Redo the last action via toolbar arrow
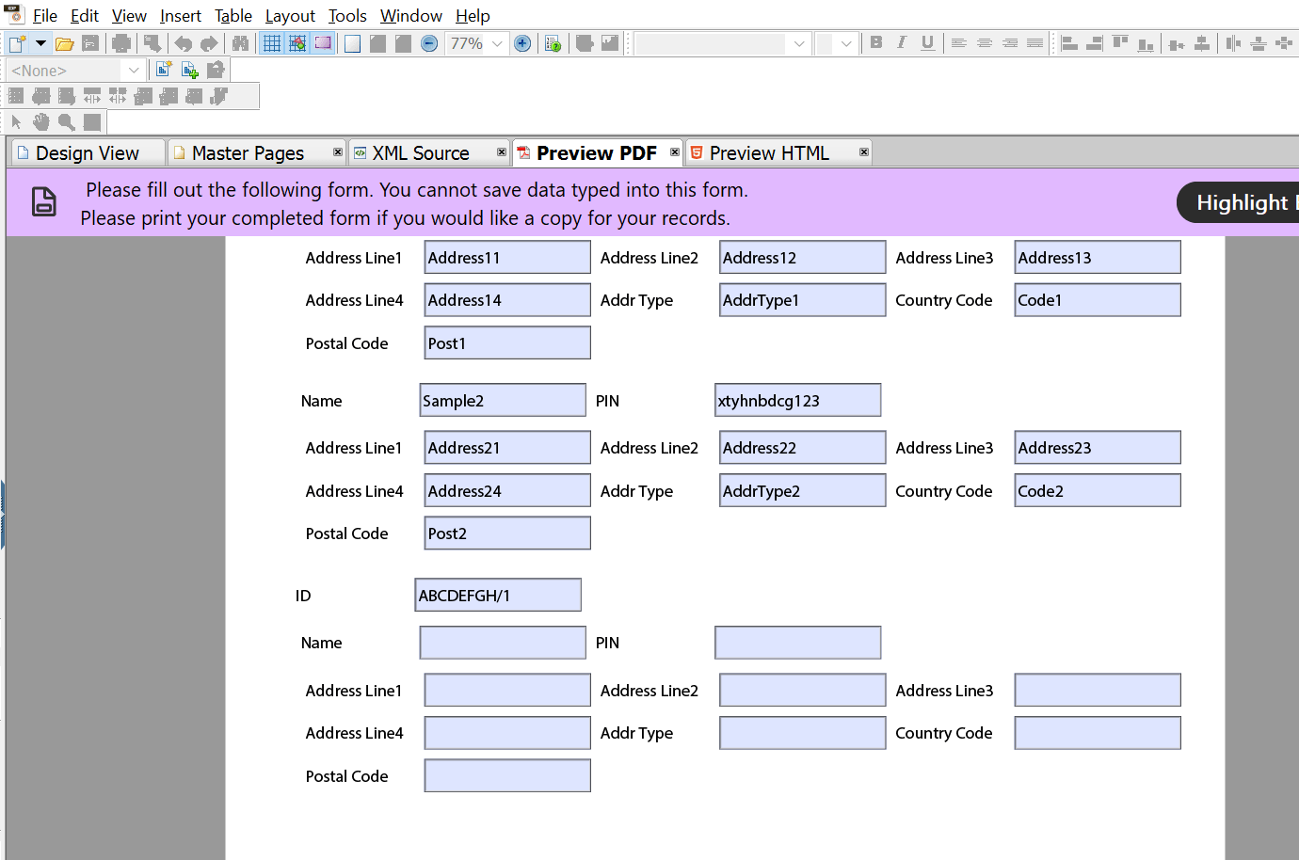The image size is (1299, 860). tap(209, 42)
